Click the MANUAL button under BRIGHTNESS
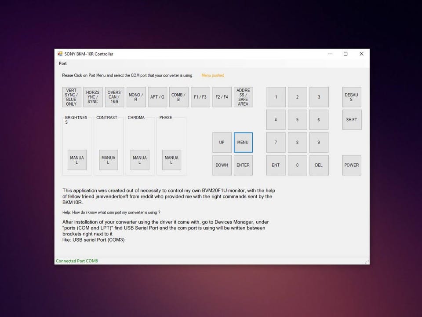This screenshot has height=317, width=422. [x=77, y=160]
